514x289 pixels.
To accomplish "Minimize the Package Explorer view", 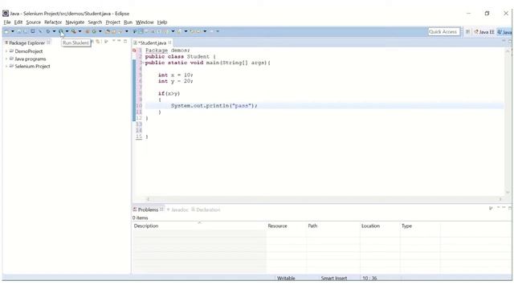I will pyautogui.click(x=119, y=41).
